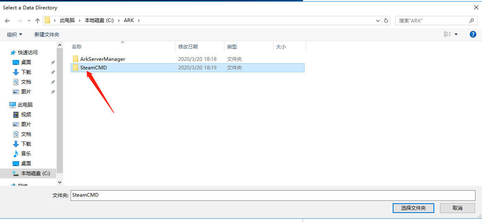Refresh the ARK folder view

[387, 20]
